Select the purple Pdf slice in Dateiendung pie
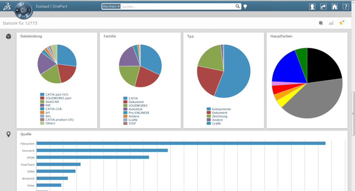Image resolution: width=355 pixels, height=191 pixels. click(45, 63)
